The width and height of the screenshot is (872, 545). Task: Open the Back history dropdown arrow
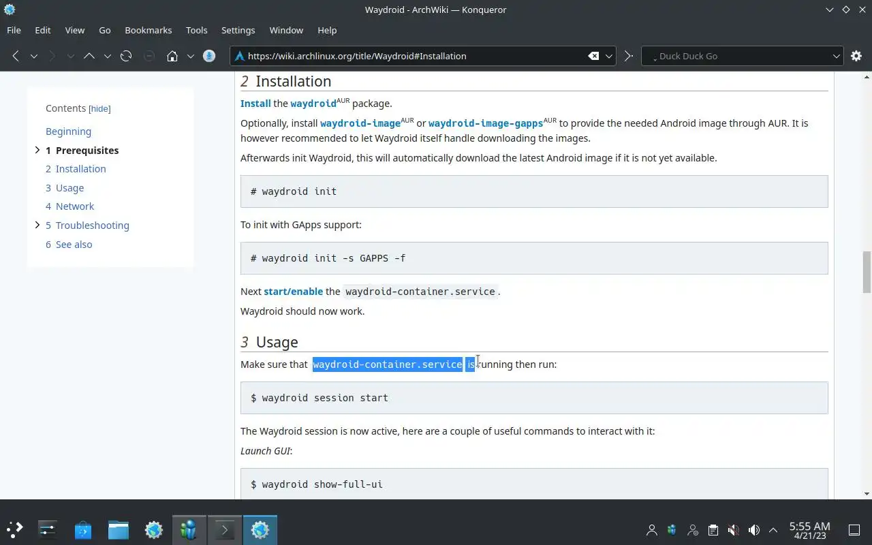[33, 56]
